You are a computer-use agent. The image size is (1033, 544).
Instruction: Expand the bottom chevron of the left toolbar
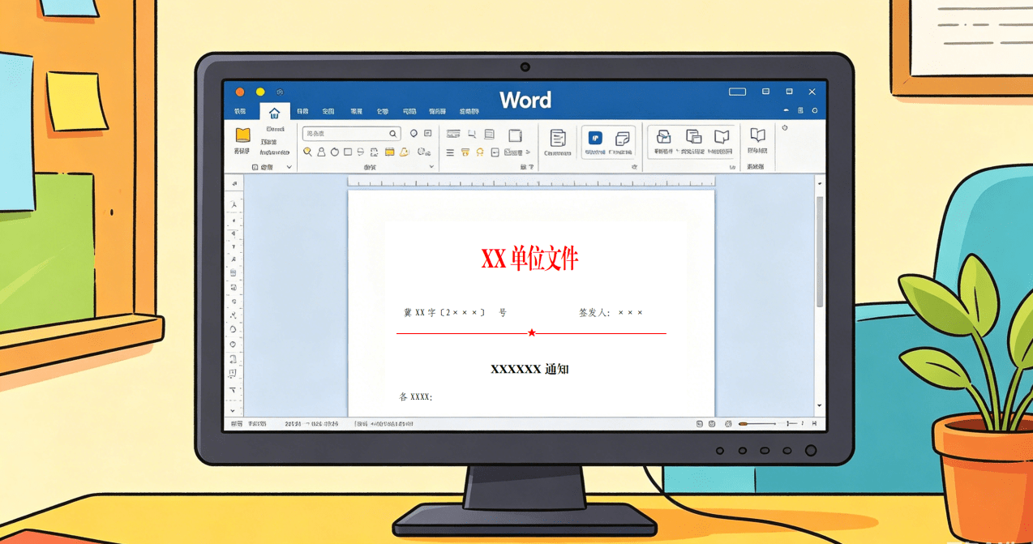pyautogui.click(x=234, y=410)
